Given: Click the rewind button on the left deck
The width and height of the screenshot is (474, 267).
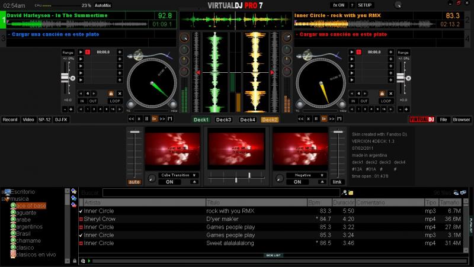Looking at the screenshot, I should 132,119.
